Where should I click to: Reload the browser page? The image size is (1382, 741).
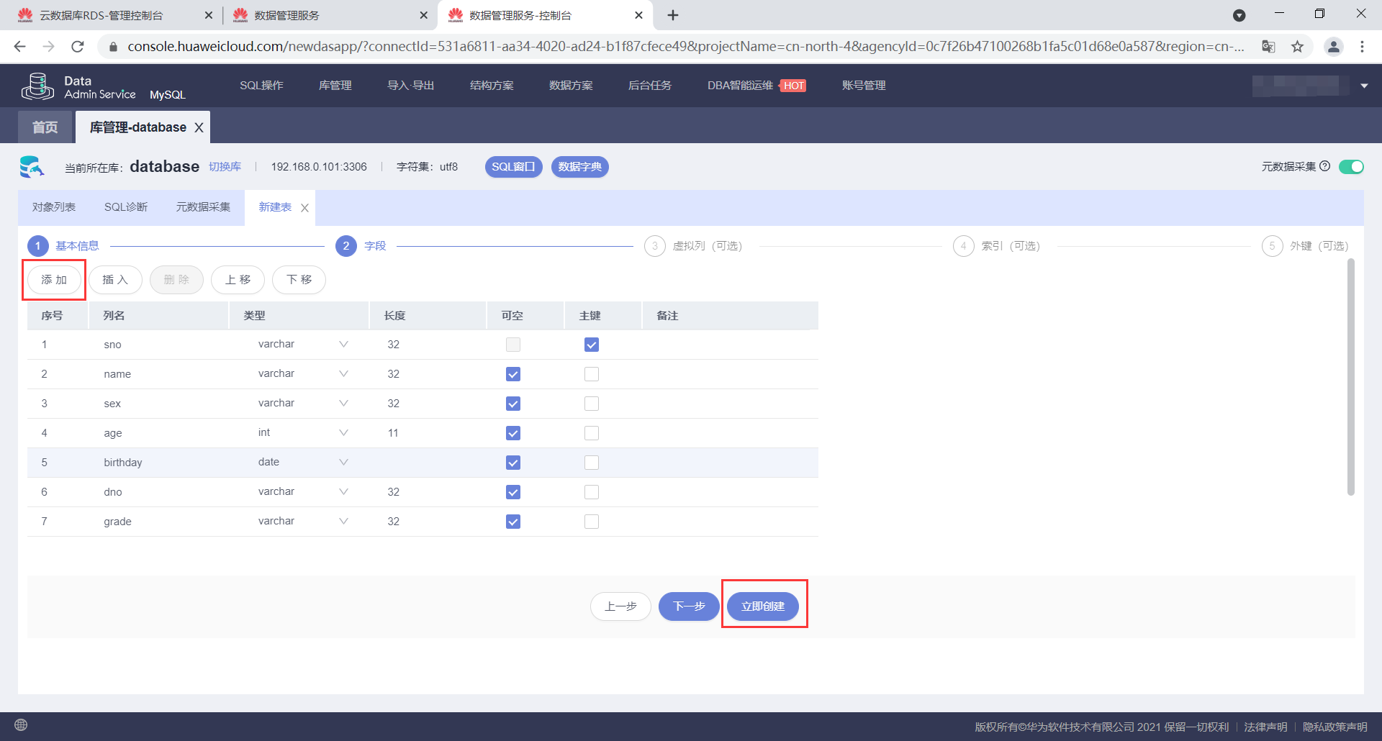point(78,47)
